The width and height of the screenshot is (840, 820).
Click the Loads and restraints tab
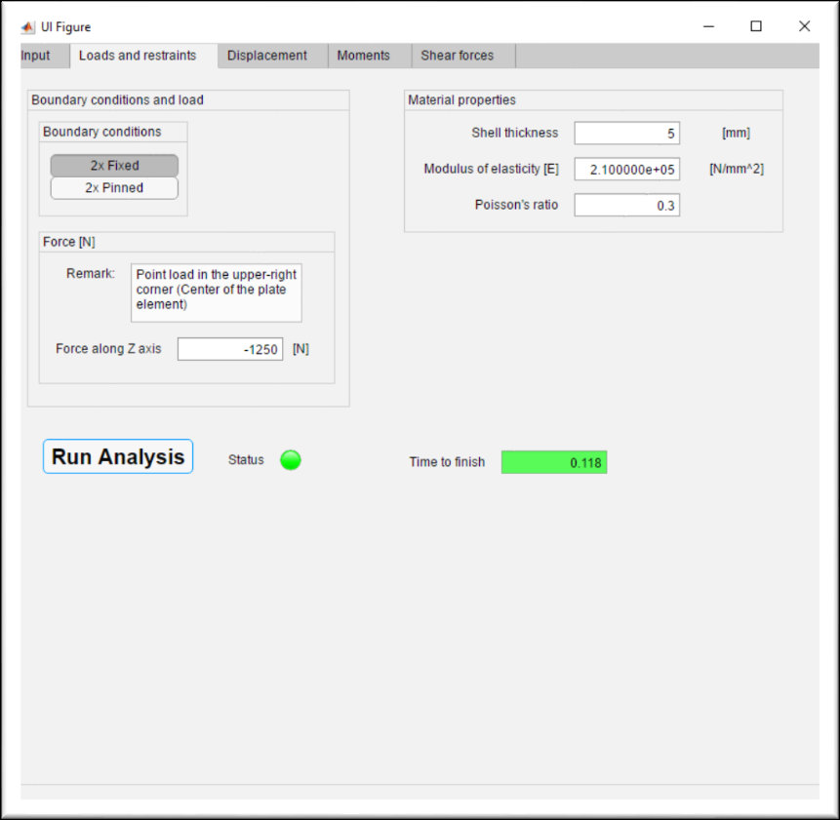[x=138, y=56]
